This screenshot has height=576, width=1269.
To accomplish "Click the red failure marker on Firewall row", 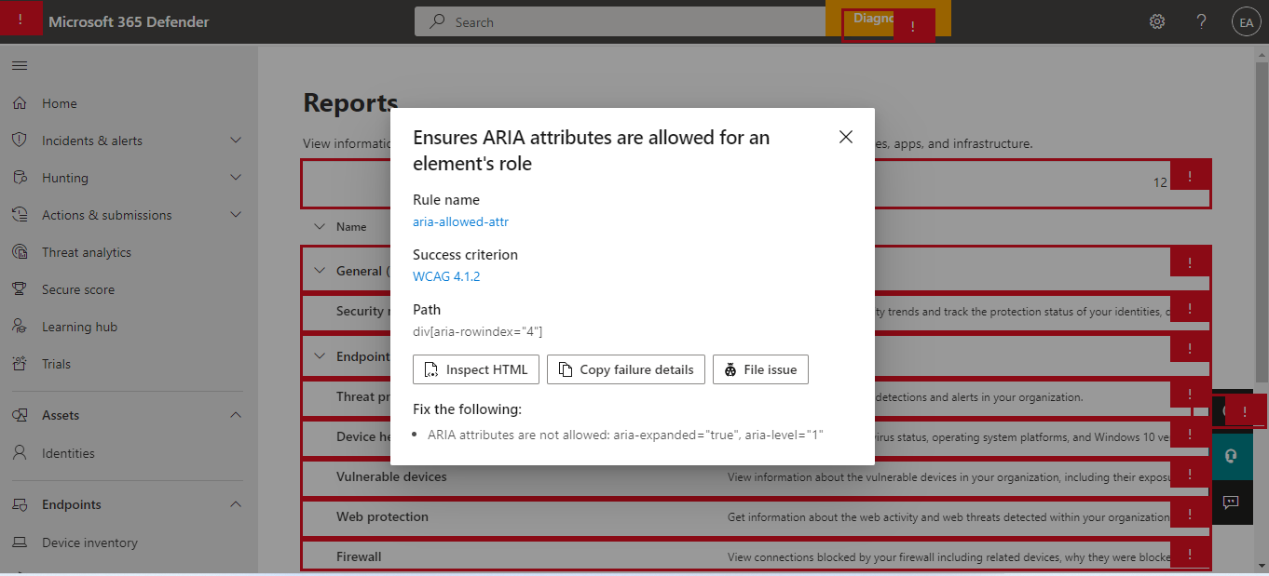I will (1190, 556).
